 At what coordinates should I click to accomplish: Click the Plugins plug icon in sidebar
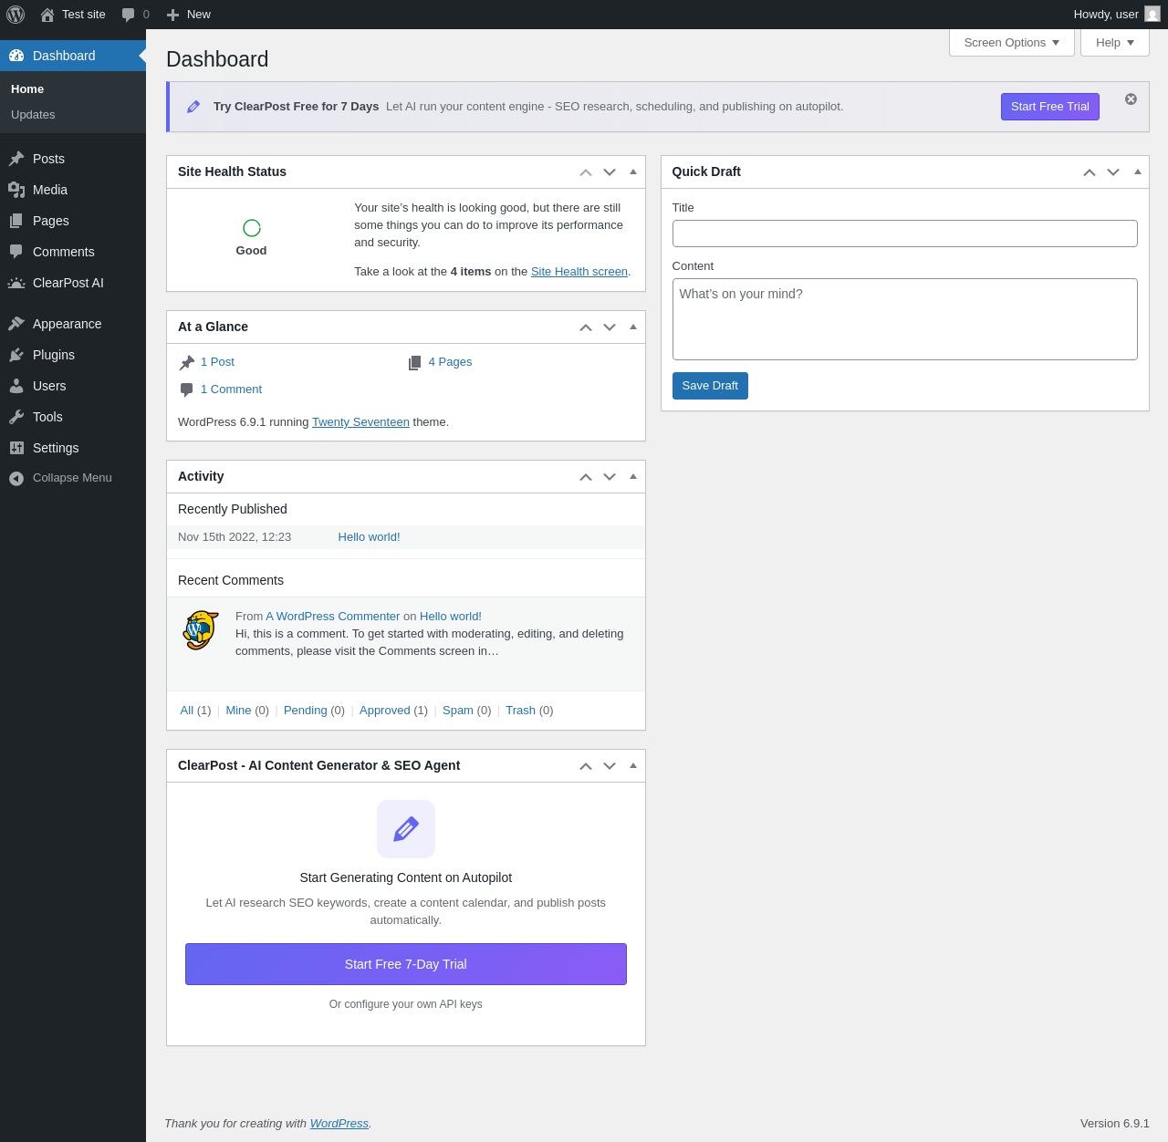[16, 355]
